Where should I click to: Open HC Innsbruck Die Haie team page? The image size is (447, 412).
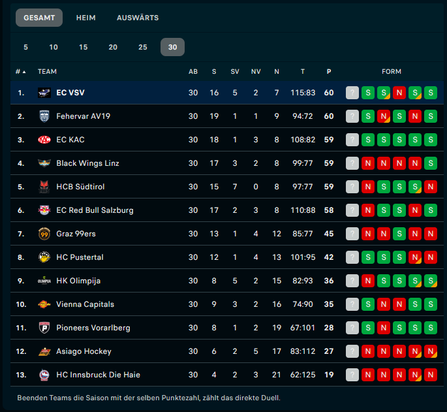[98, 375]
